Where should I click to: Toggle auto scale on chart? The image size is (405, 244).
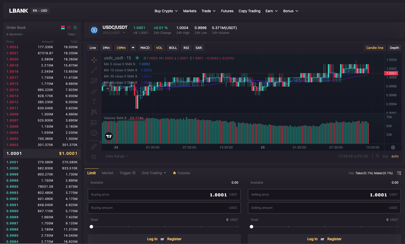point(395,156)
